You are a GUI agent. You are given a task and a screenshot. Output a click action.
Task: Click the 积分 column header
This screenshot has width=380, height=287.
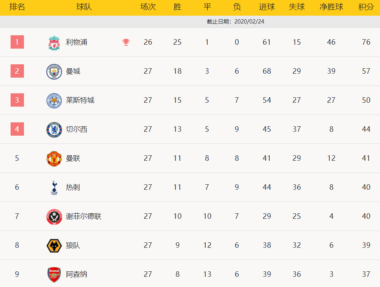pyautogui.click(x=366, y=7)
